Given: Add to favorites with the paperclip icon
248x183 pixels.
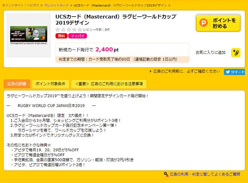Looking at the screenshot, I should click(x=236, y=52).
